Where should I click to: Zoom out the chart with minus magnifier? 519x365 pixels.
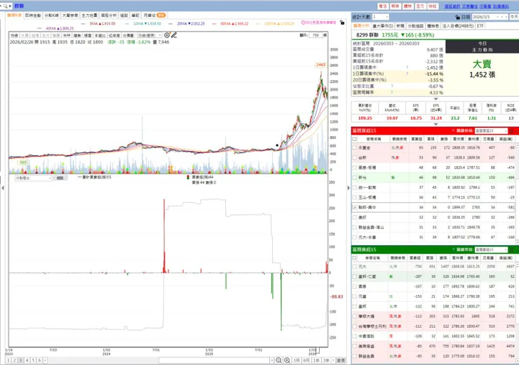click(278, 360)
